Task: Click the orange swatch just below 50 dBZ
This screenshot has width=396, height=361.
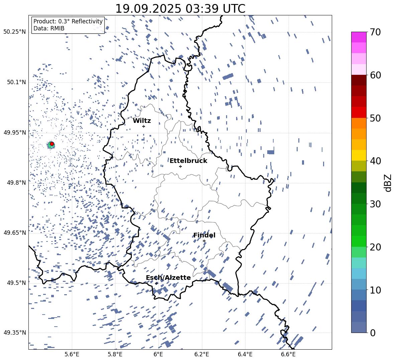Action: [359, 123]
